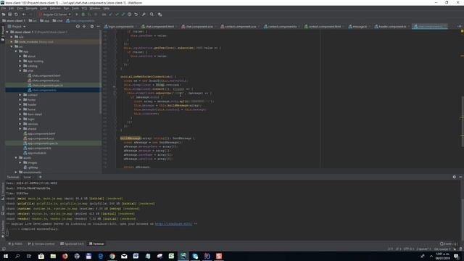
Task: Open the File menu
Action: (4, 8)
